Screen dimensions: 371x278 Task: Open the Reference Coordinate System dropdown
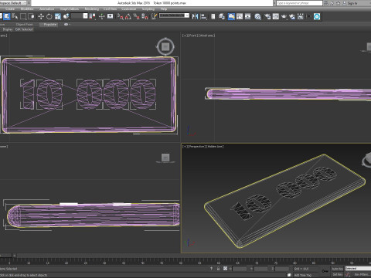tap(80, 16)
